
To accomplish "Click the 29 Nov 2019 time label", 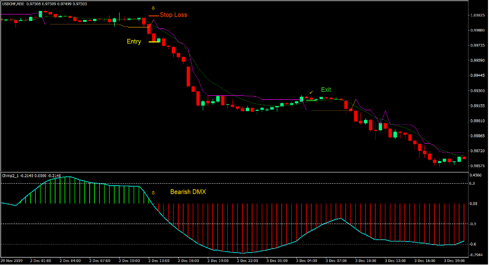I will click(x=12, y=261).
